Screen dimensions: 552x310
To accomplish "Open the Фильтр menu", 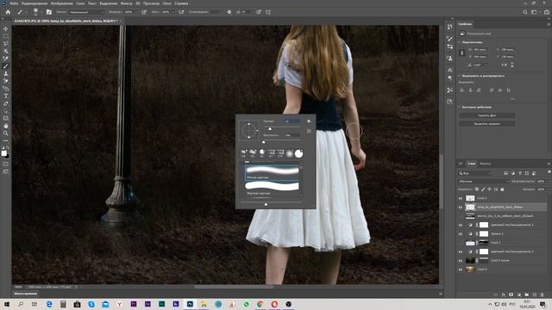I will point(127,3).
